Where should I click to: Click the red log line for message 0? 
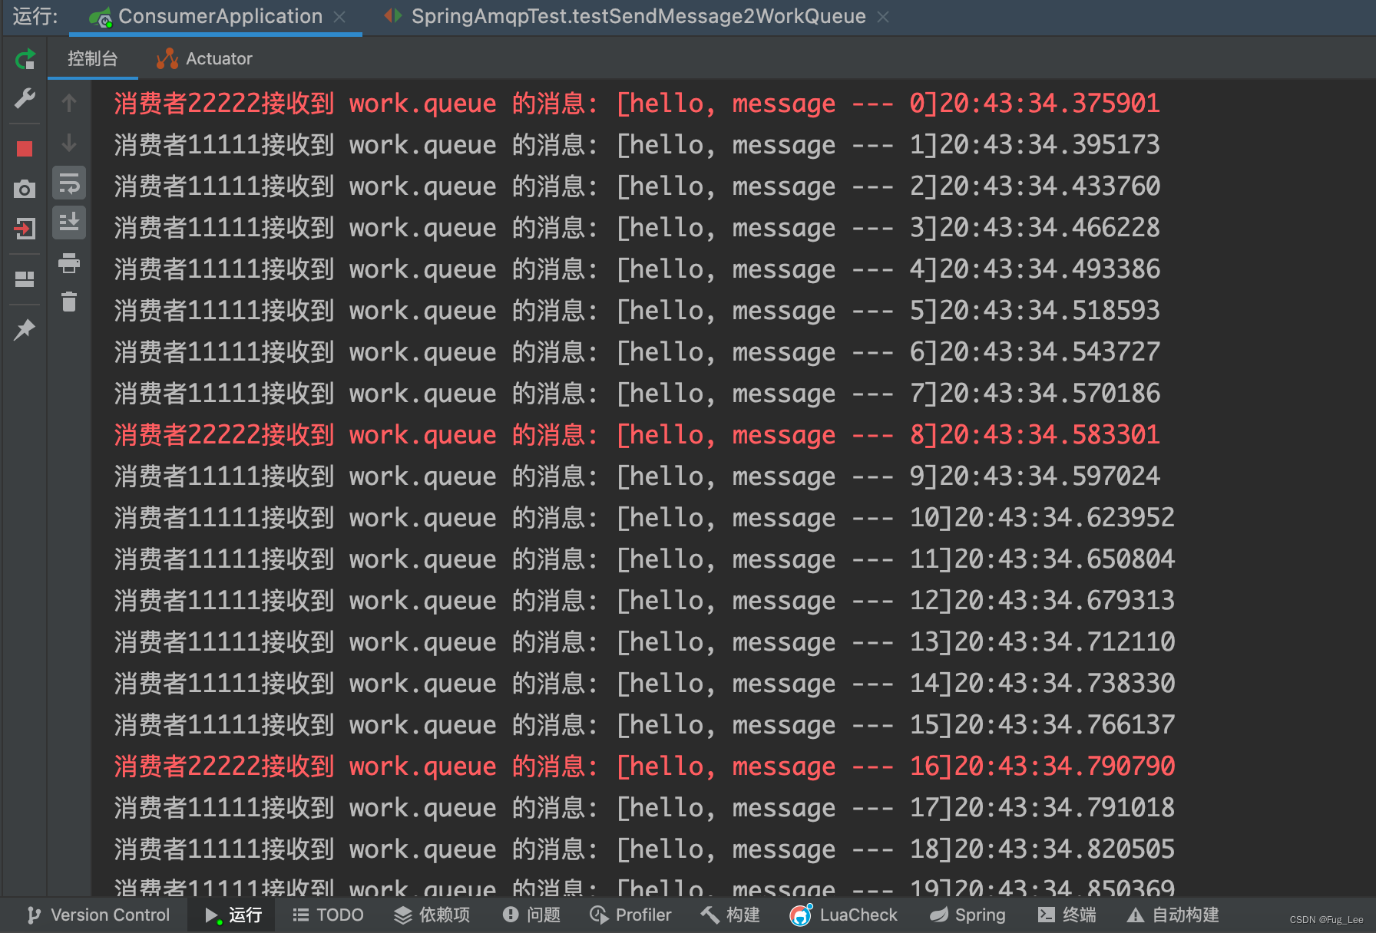click(637, 103)
